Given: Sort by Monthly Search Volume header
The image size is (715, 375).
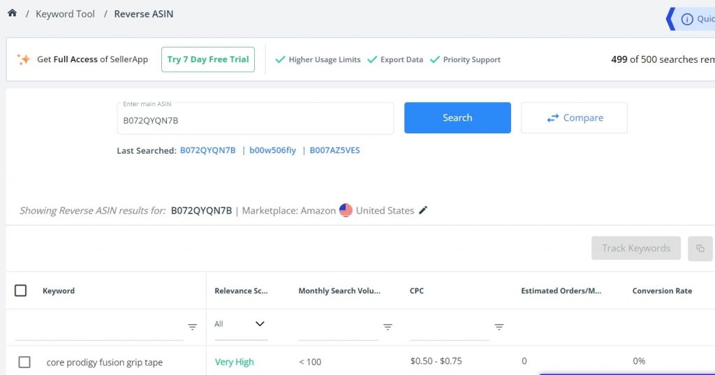Looking at the screenshot, I should 339,291.
